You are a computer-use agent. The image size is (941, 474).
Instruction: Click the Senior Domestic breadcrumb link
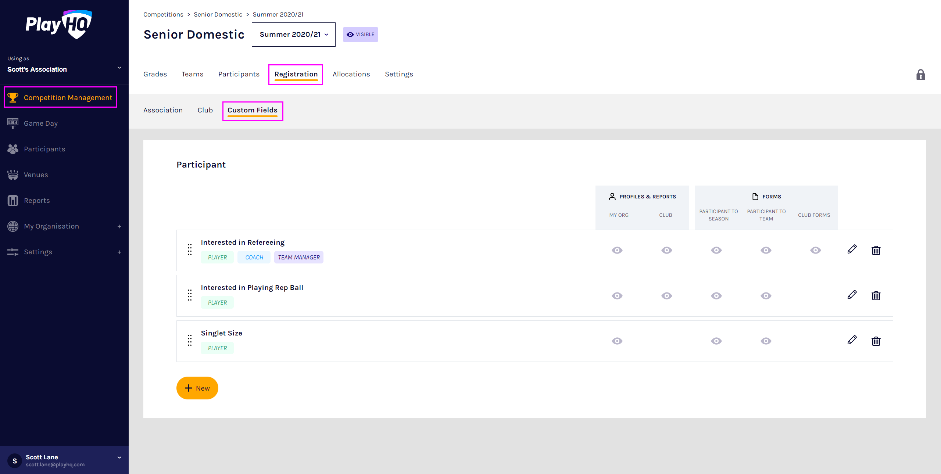[x=218, y=14]
